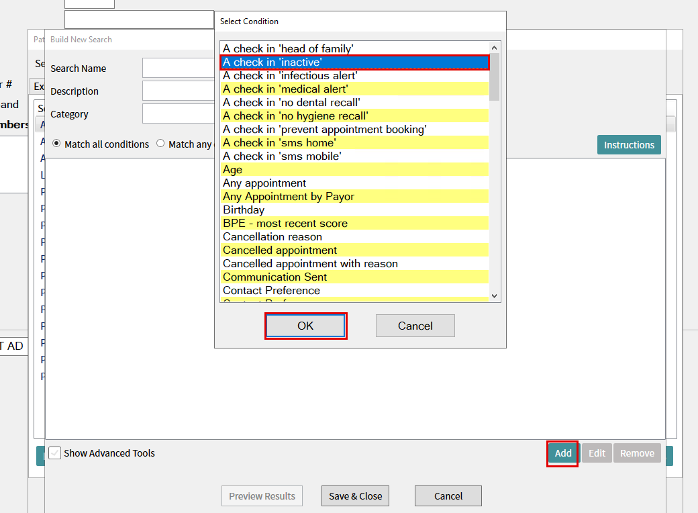
Task: Select Cancelled appointment with reason
Action: 355,264
